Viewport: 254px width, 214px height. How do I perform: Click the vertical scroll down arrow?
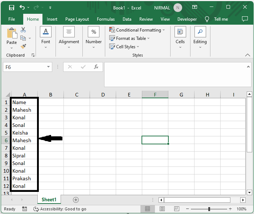point(250,193)
